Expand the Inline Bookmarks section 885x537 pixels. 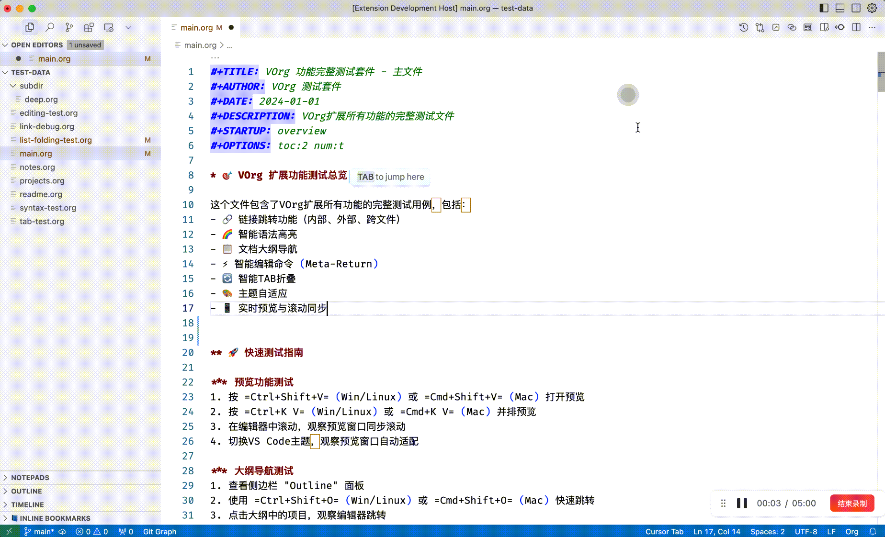pyautogui.click(x=5, y=518)
